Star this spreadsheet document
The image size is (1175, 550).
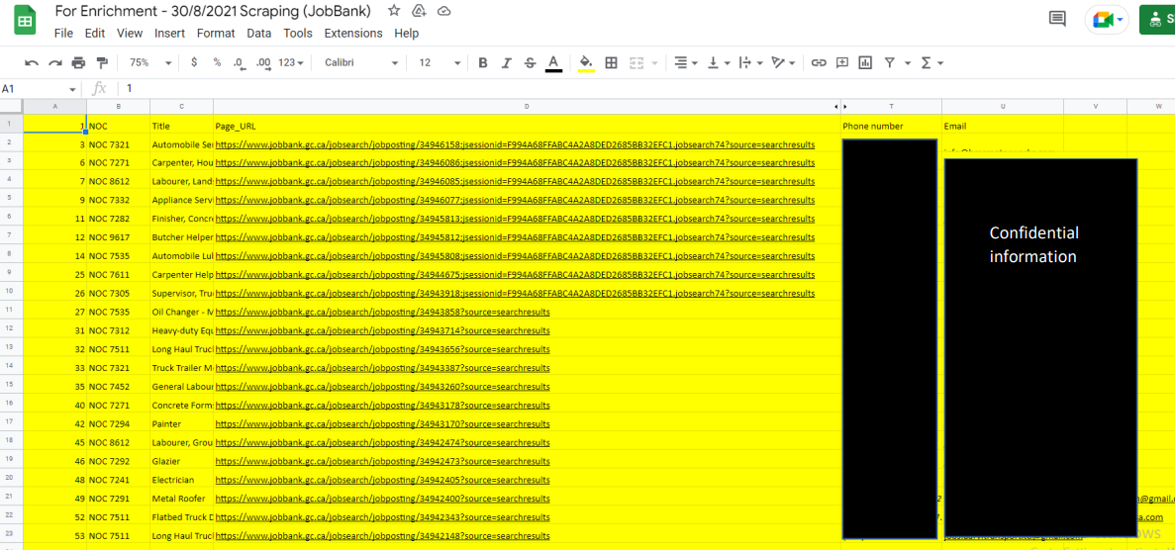(x=394, y=11)
